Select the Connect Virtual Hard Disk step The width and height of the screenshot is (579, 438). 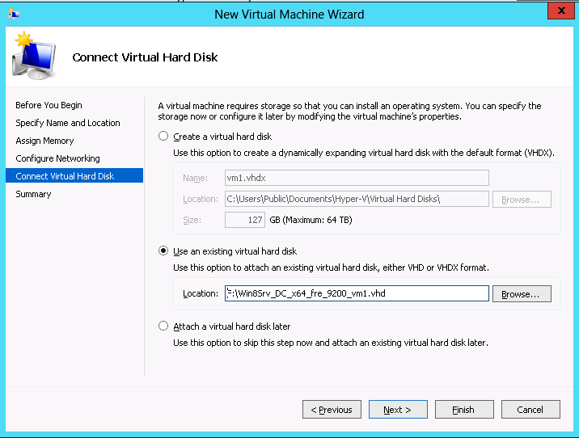point(65,176)
